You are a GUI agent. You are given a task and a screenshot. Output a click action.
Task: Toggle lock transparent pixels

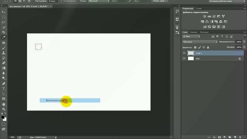tap(195, 47)
